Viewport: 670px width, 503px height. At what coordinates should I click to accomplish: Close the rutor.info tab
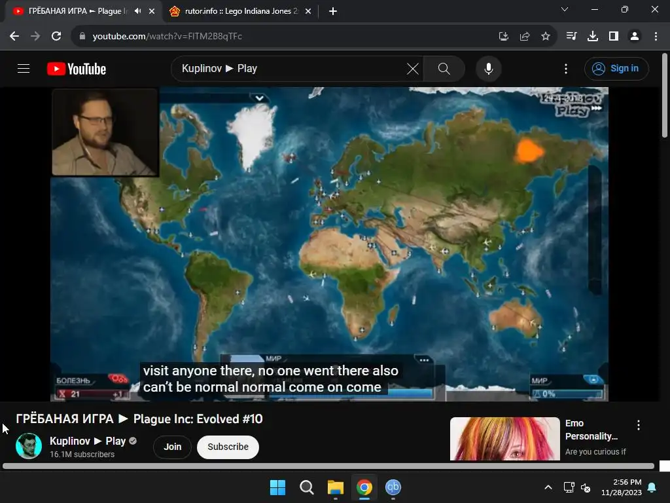[308, 11]
